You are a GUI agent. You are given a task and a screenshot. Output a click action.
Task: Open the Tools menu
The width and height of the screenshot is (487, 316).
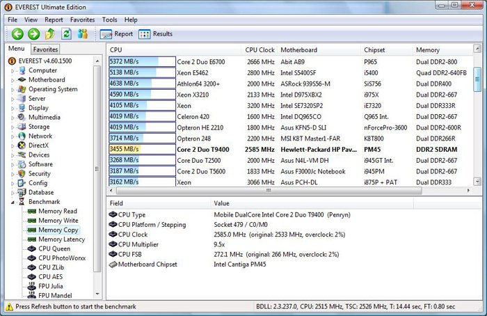[x=110, y=19]
